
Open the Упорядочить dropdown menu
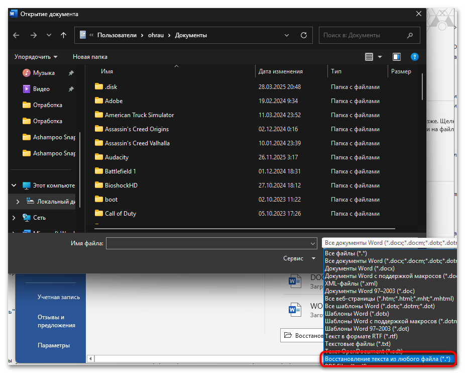36,57
